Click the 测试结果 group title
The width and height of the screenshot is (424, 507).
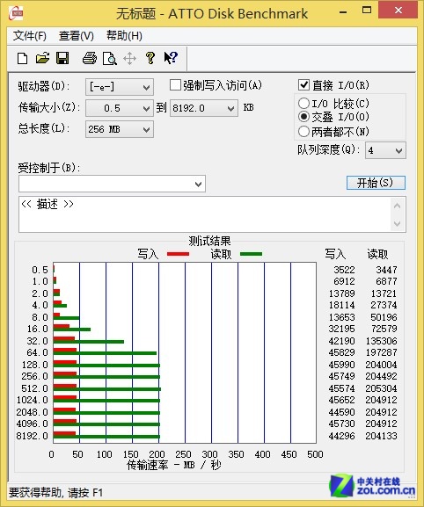209,241
